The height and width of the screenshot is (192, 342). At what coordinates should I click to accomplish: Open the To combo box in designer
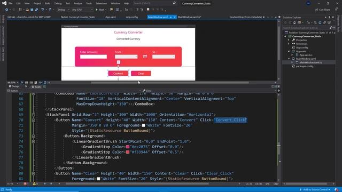[x=164, y=57]
